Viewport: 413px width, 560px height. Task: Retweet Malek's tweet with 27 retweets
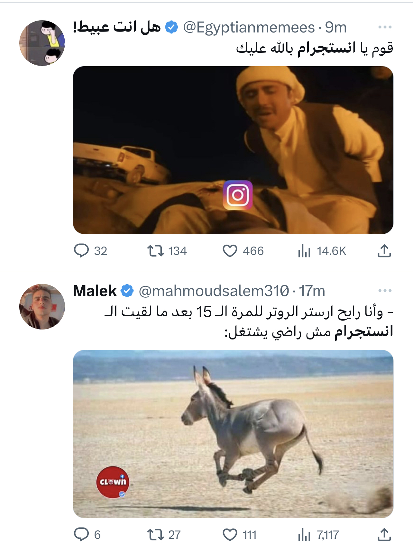(x=156, y=535)
